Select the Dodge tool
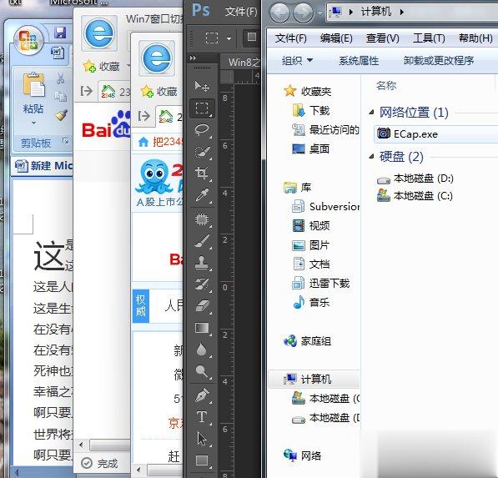 tap(202, 370)
